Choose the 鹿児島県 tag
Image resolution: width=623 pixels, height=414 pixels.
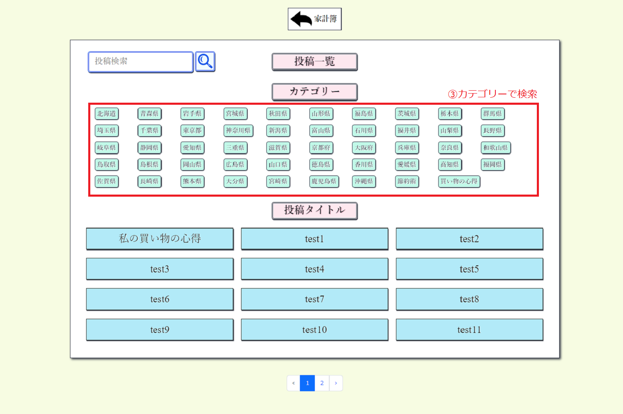[x=324, y=182]
